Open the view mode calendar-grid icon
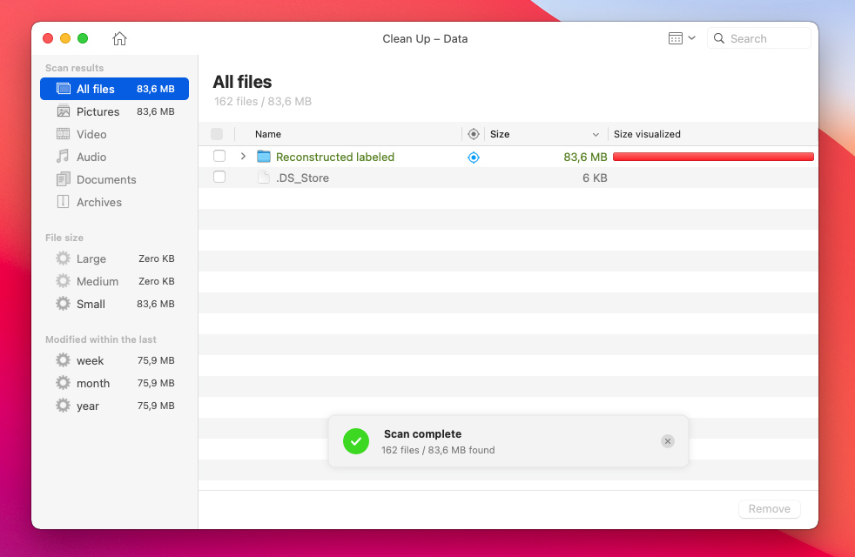This screenshot has width=855, height=557. pos(675,38)
